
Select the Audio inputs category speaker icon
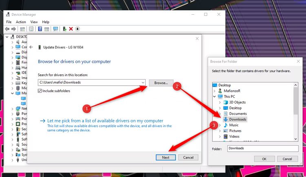coord(18,42)
